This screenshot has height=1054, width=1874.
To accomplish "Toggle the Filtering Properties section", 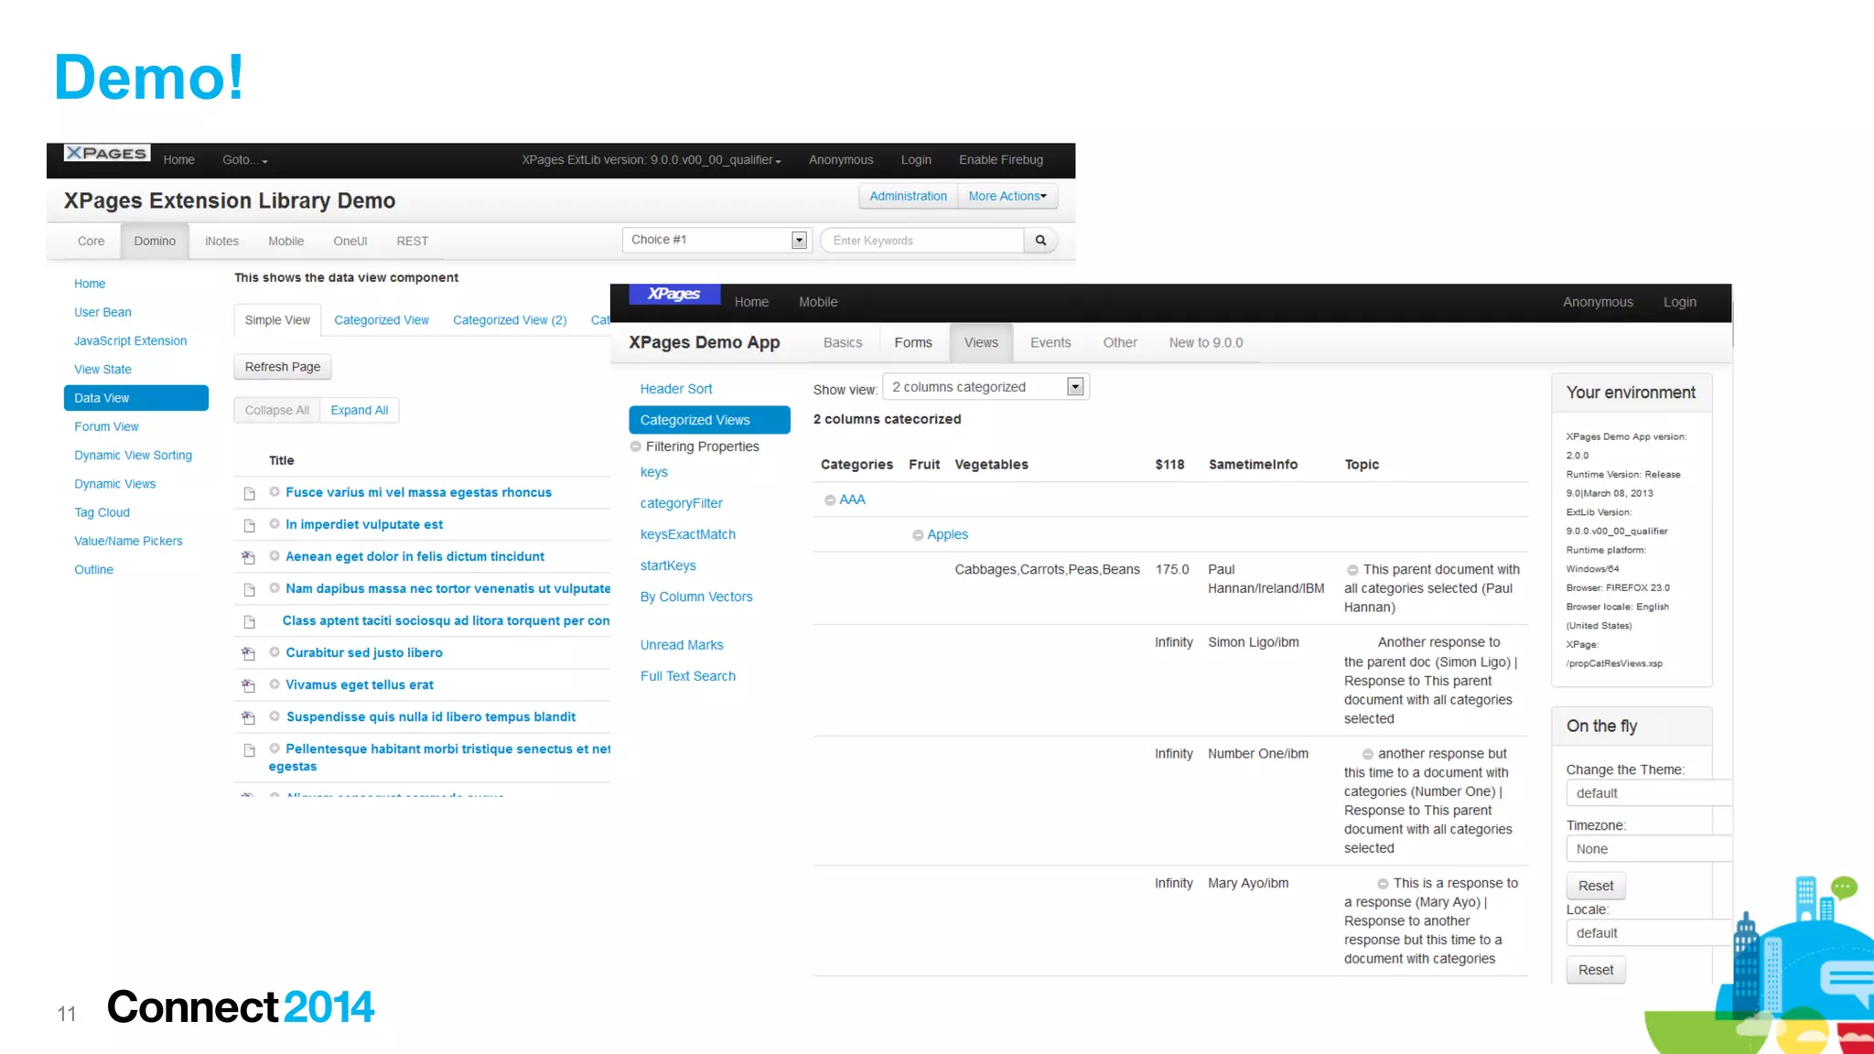I will tap(636, 447).
